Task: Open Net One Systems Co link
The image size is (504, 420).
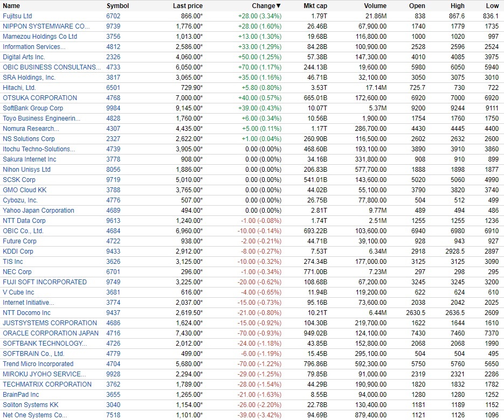Action: tap(34, 415)
